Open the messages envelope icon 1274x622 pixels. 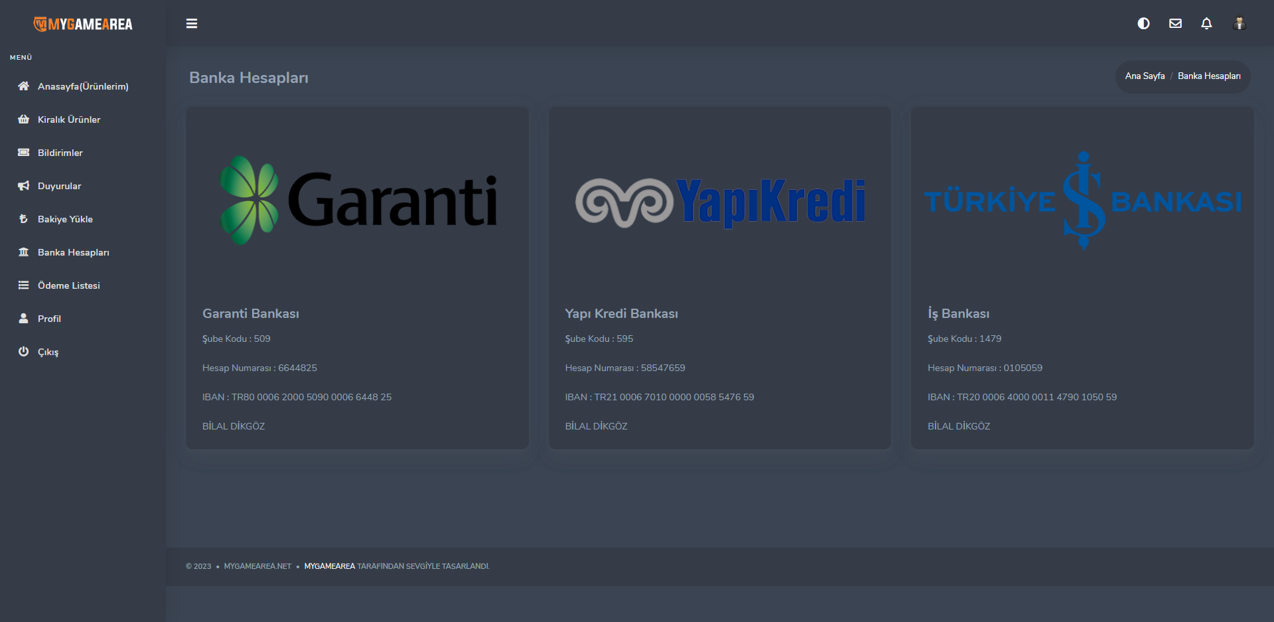[x=1175, y=24]
